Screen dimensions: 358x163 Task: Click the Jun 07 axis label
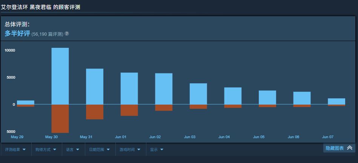click(328, 137)
